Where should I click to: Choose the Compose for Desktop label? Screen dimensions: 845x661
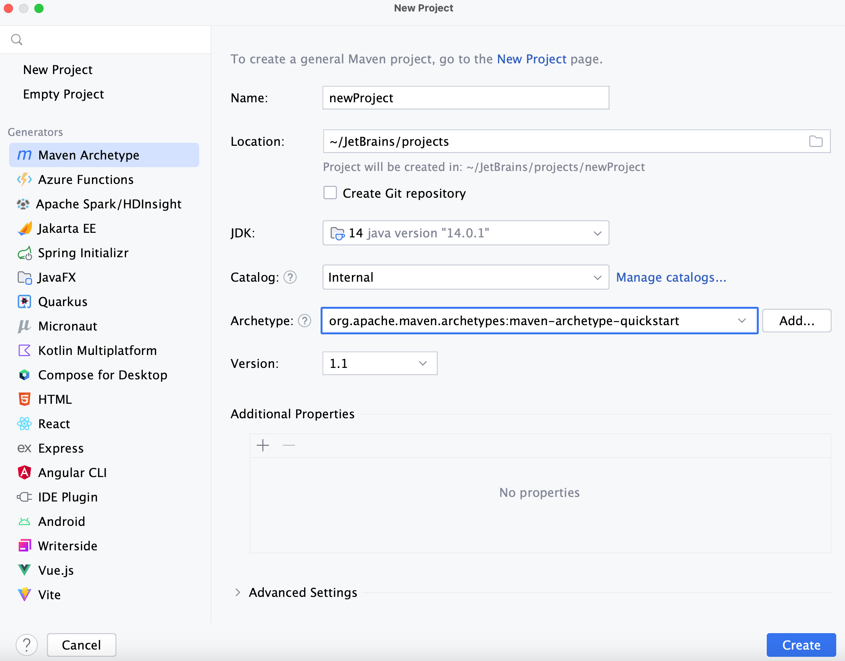click(103, 375)
